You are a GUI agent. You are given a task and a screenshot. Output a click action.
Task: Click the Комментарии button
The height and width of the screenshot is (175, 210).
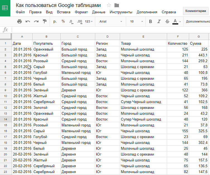coord(196,11)
